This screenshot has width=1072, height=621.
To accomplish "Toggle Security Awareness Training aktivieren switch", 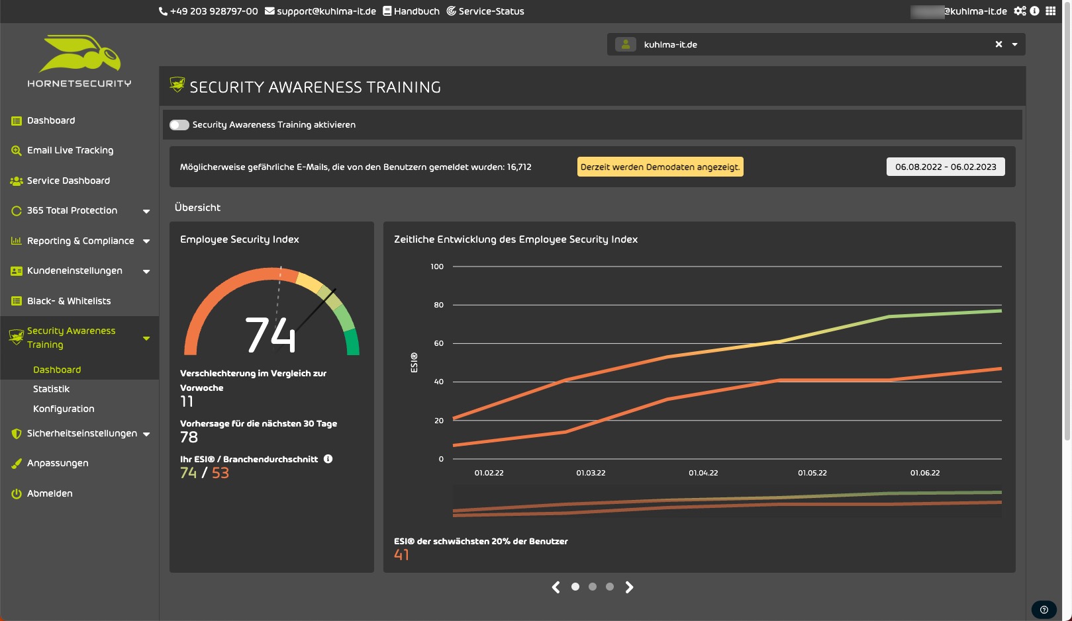I will point(179,125).
